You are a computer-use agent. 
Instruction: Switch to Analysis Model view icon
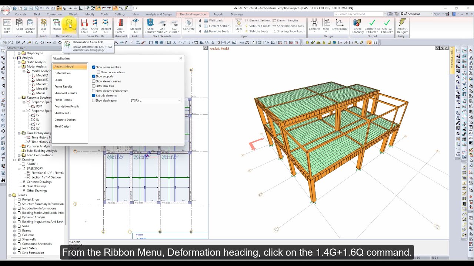[x=30, y=26]
